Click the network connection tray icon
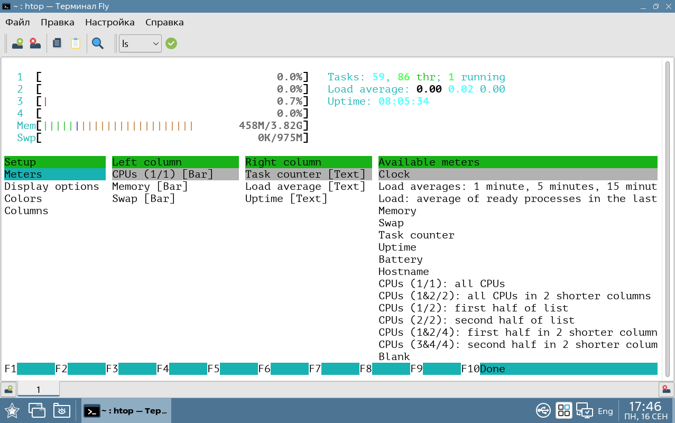 tap(584, 410)
